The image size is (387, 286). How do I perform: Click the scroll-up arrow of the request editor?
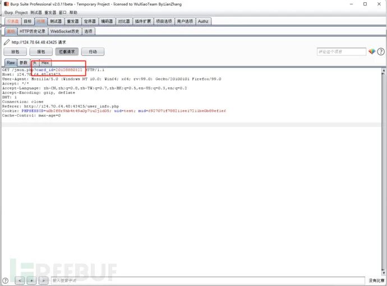click(x=384, y=71)
